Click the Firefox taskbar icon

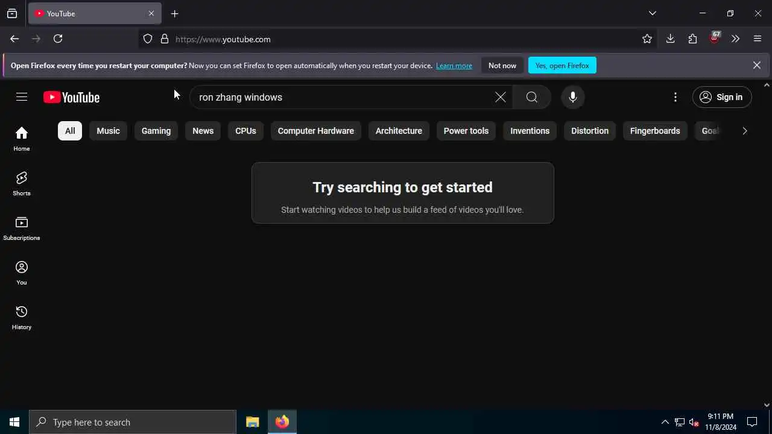282,422
